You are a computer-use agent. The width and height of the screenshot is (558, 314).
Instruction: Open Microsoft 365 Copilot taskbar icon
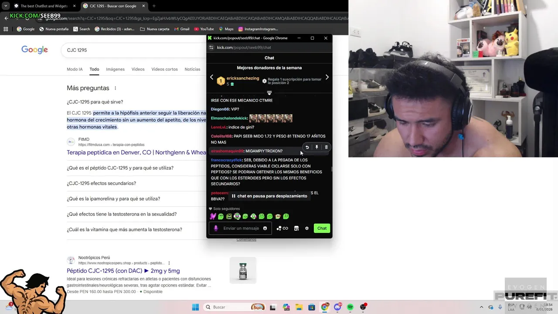286,307
